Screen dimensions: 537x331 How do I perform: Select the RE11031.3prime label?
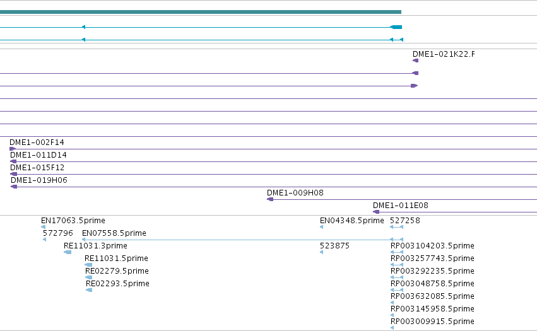click(95, 246)
